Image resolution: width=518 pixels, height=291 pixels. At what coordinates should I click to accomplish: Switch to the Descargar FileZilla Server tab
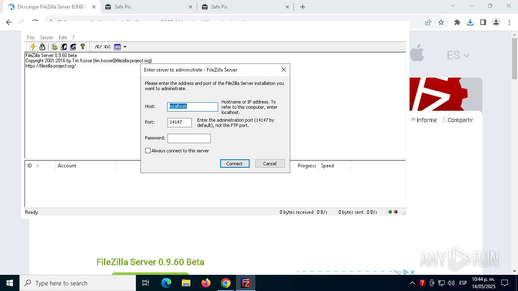tap(51, 7)
